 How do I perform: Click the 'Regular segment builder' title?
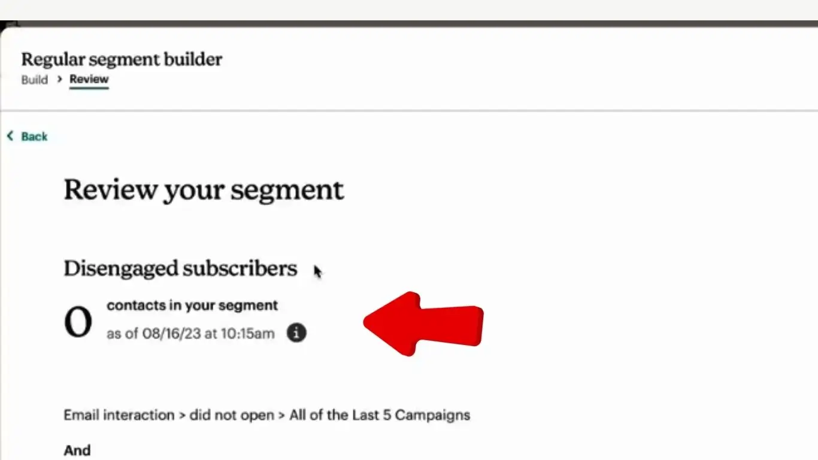(122, 59)
